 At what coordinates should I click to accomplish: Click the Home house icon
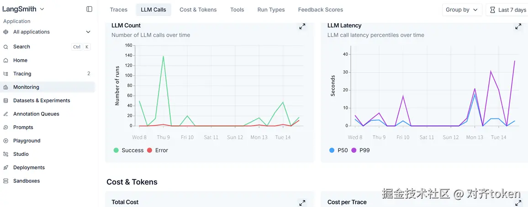(x=6, y=60)
